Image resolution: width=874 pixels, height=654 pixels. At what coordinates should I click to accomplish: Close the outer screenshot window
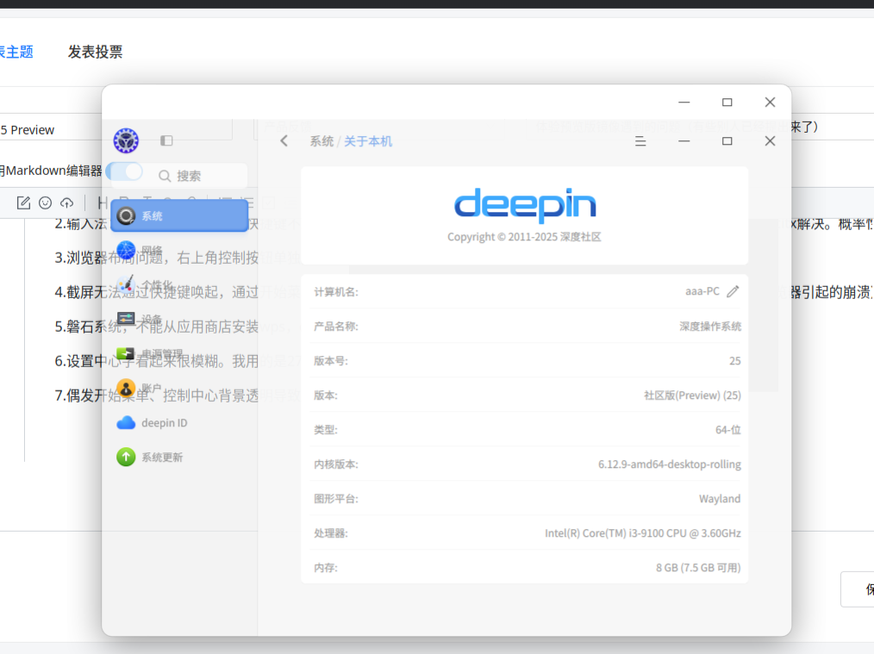770,103
